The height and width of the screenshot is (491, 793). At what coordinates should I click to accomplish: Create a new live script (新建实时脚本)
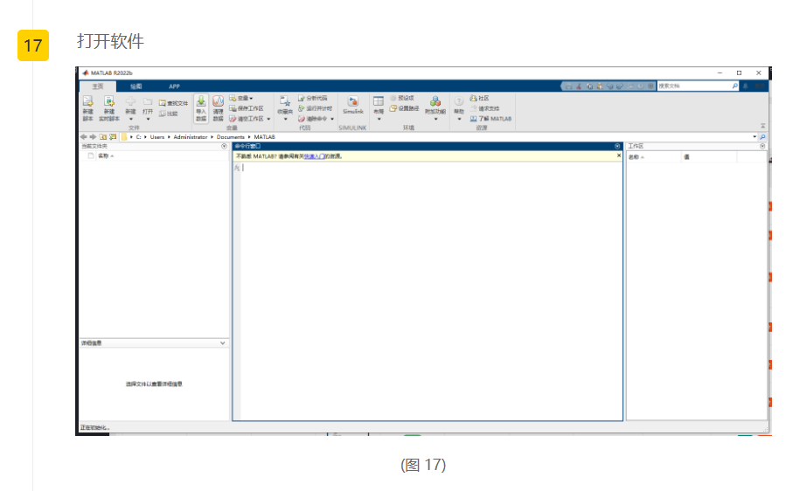(x=109, y=108)
